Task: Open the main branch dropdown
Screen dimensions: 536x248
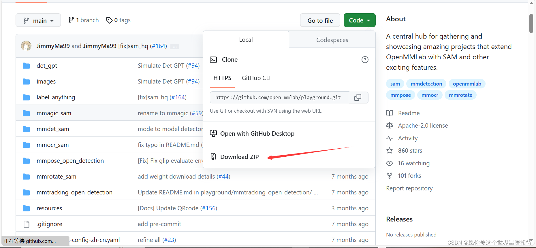Action: 38,20
